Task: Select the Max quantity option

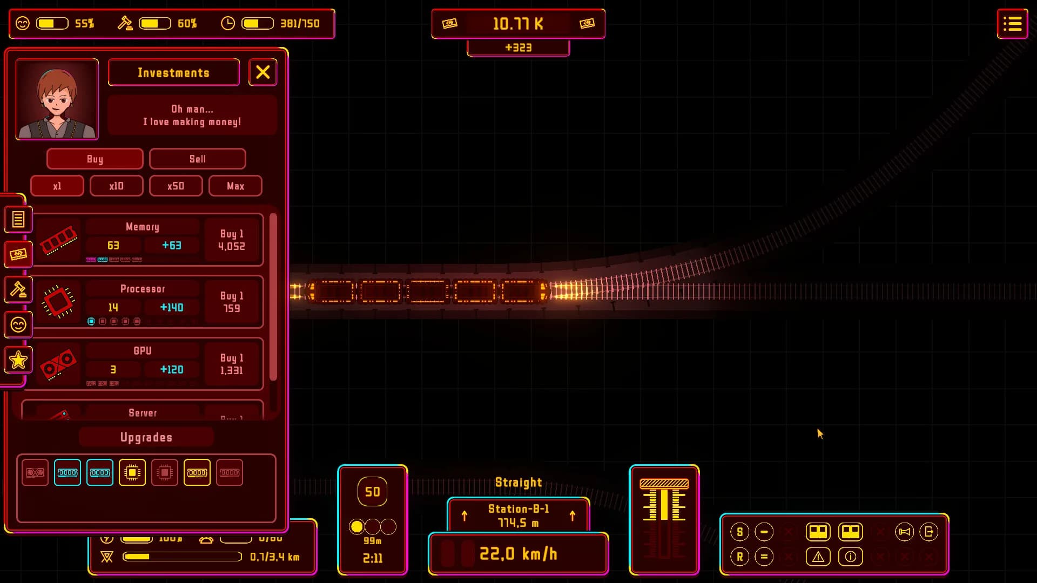Action: tap(235, 186)
